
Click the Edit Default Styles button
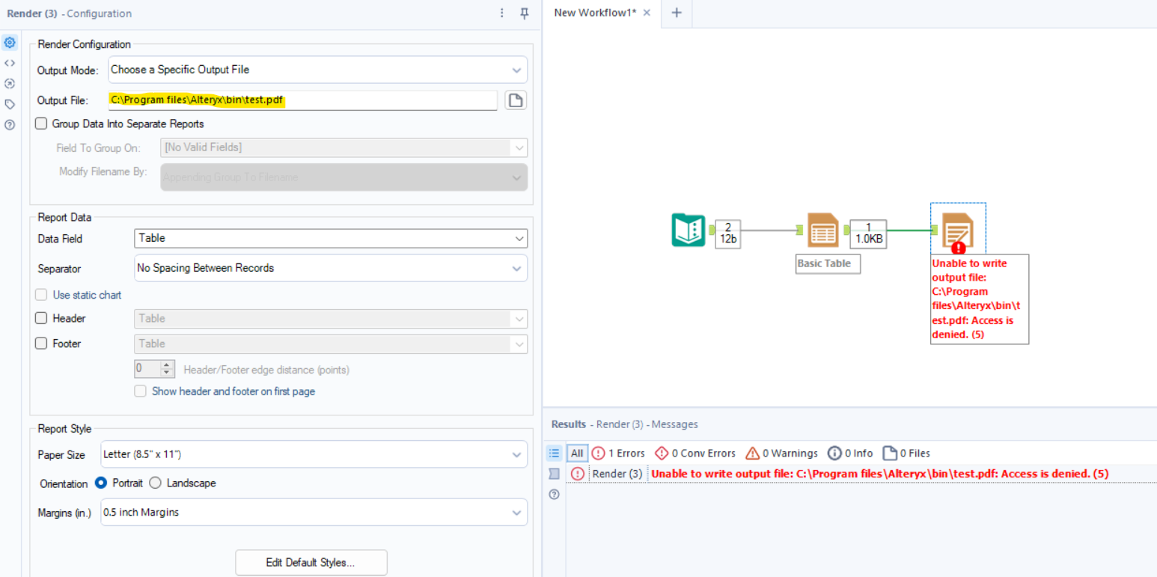tap(311, 562)
